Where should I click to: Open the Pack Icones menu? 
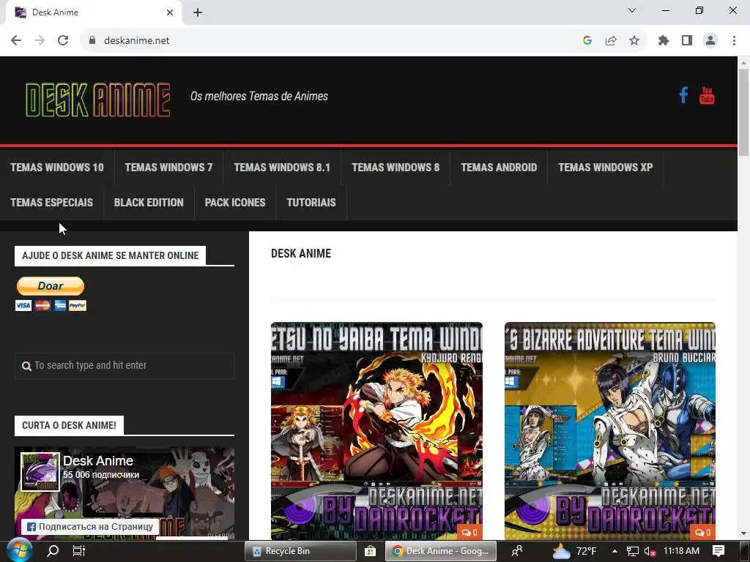coord(235,203)
